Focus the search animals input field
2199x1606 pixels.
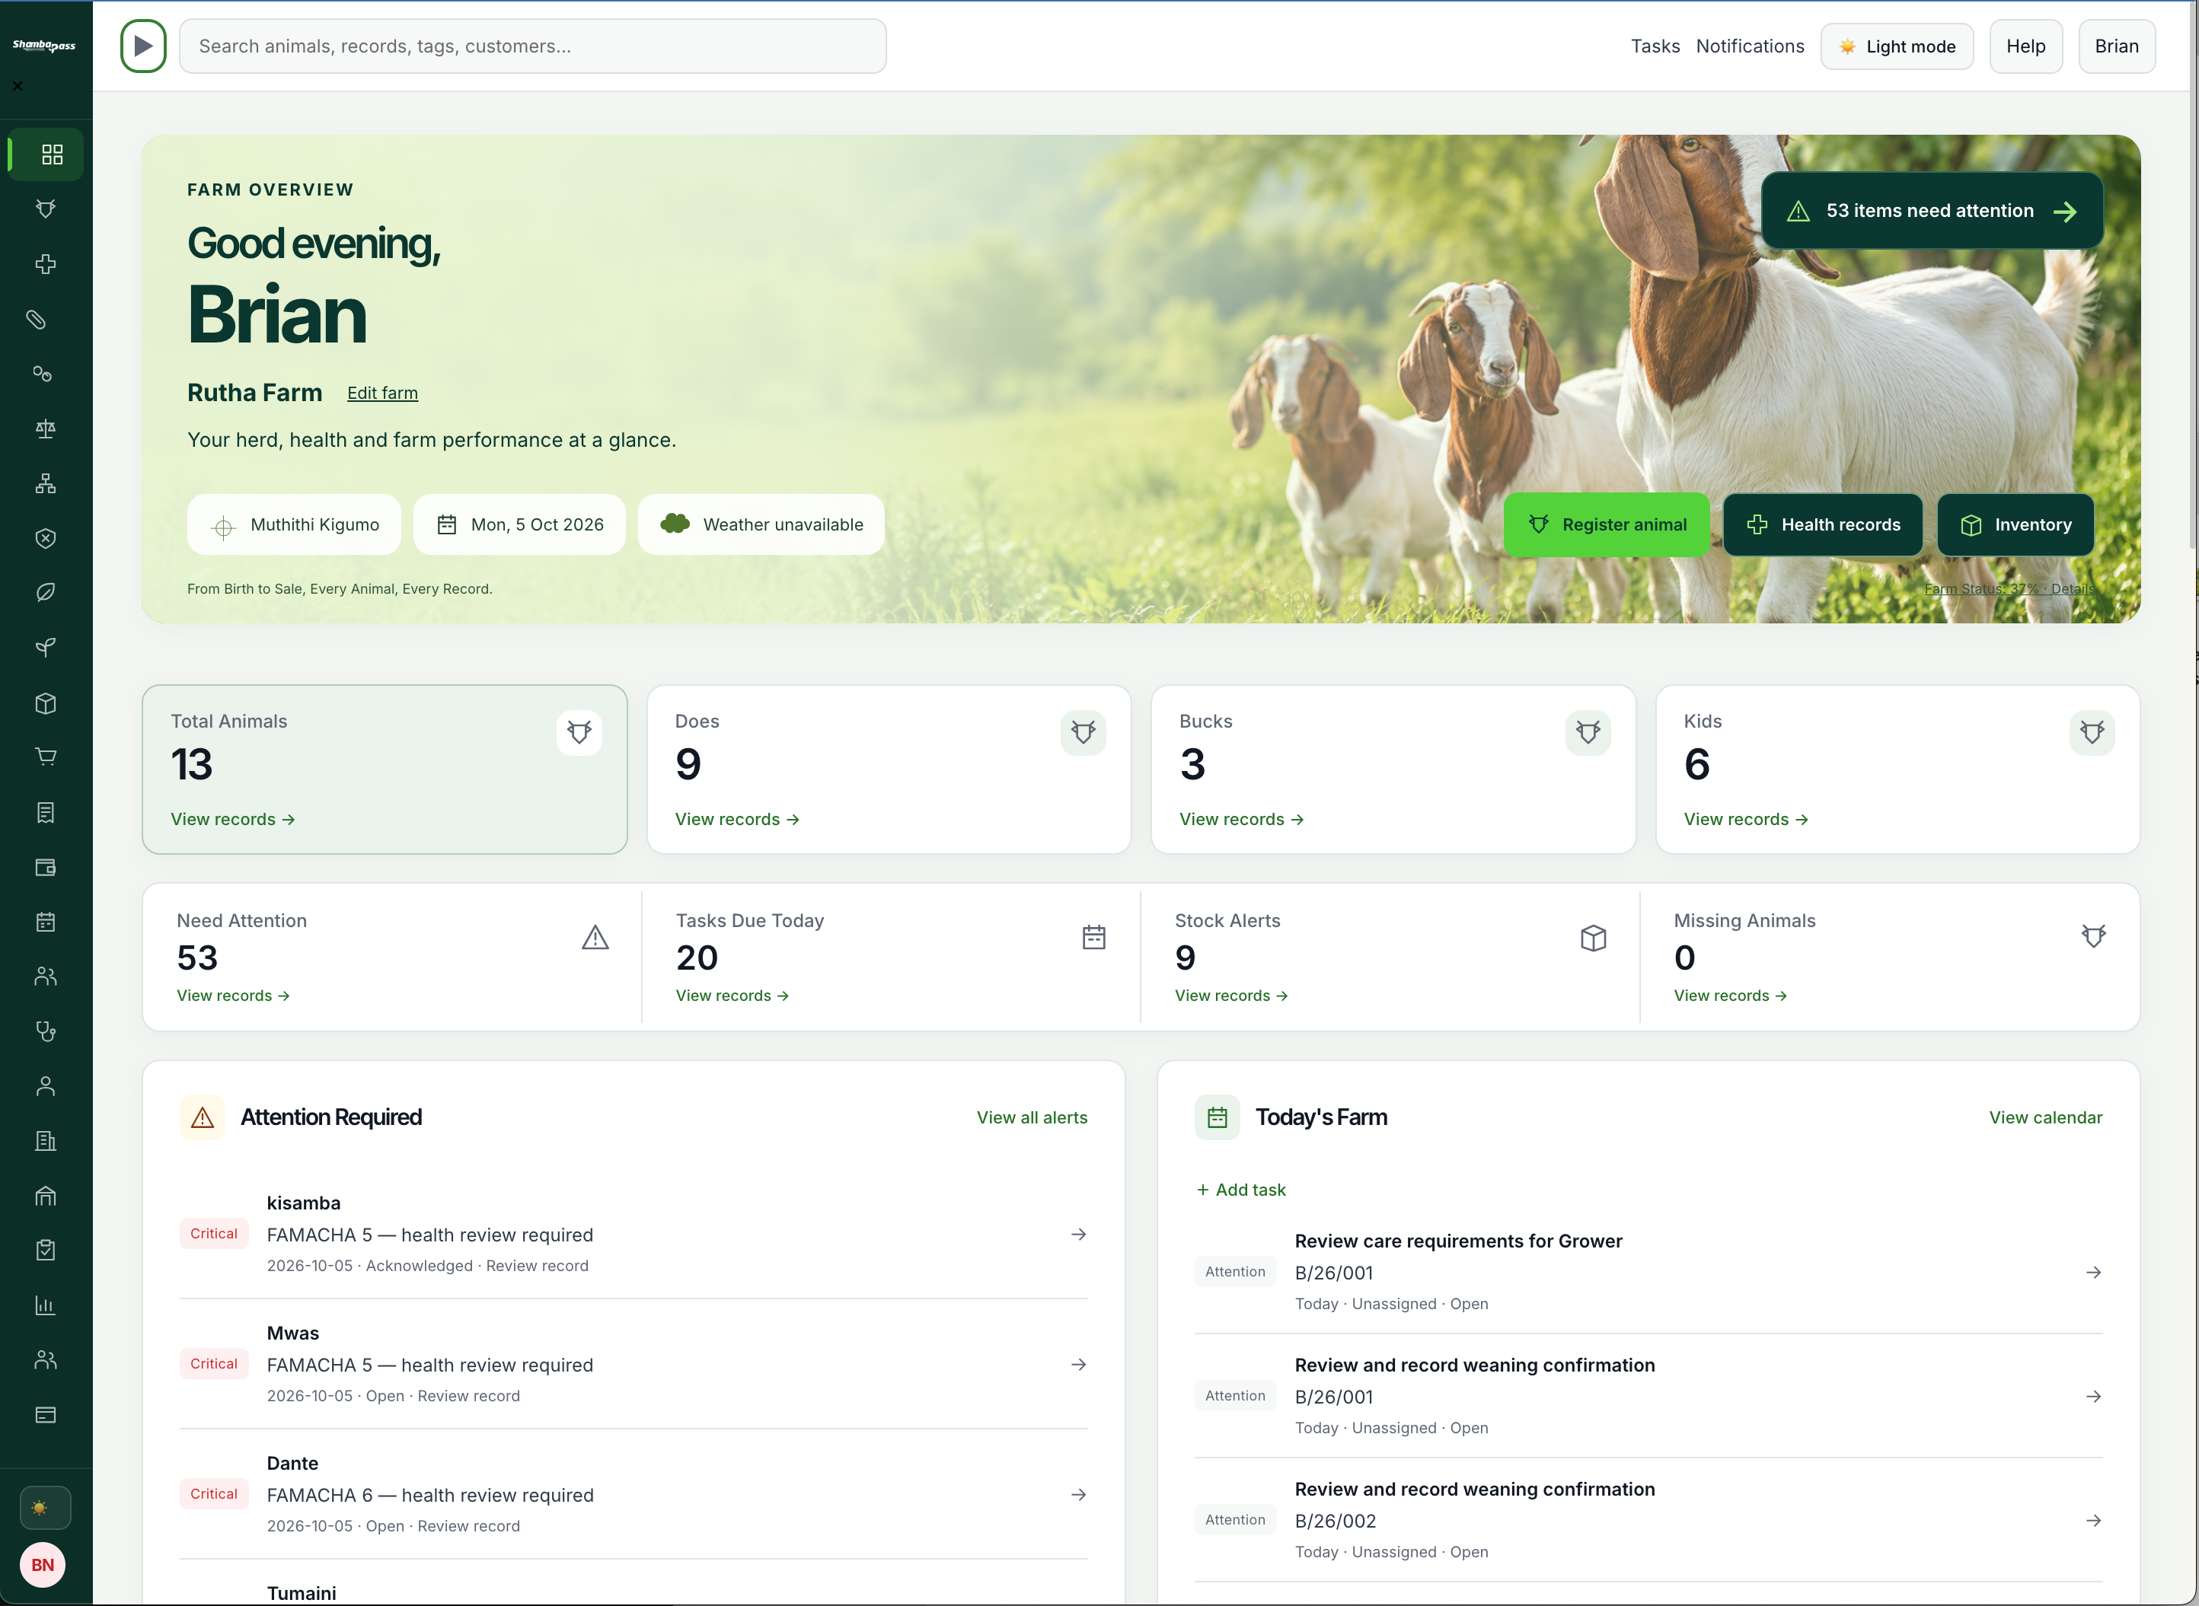pyautogui.click(x=532, y=46)
